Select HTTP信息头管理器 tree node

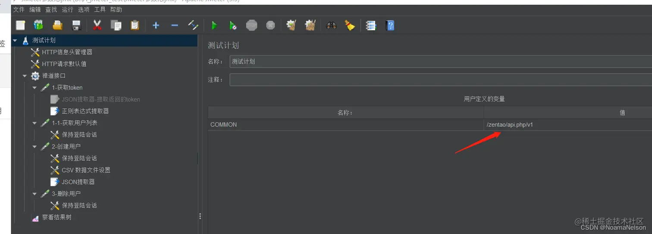[x=67, y=52]
